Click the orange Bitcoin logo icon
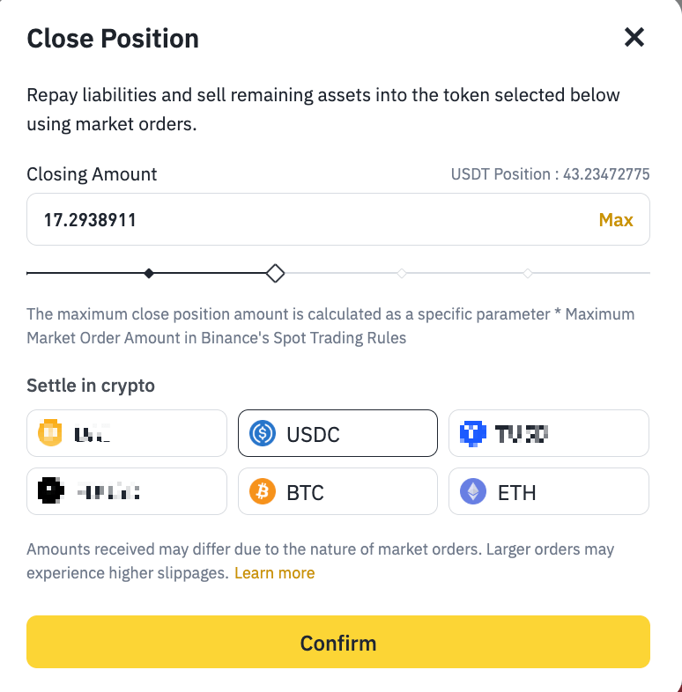The image size is (682, 692). [x=263, y=491]
